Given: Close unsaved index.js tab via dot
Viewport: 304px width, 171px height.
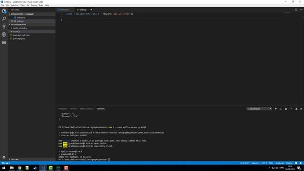Looking at the screenshot, I should click(91, 9).
